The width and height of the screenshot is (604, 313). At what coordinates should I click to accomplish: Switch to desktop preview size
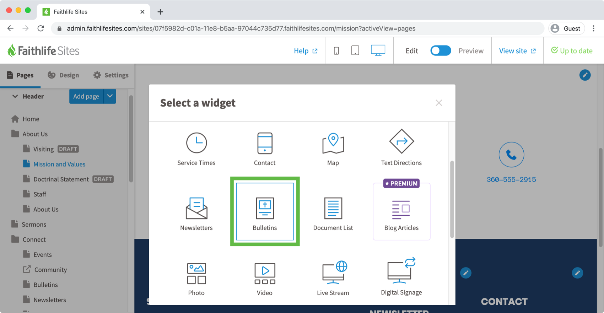tap(378, 50)
